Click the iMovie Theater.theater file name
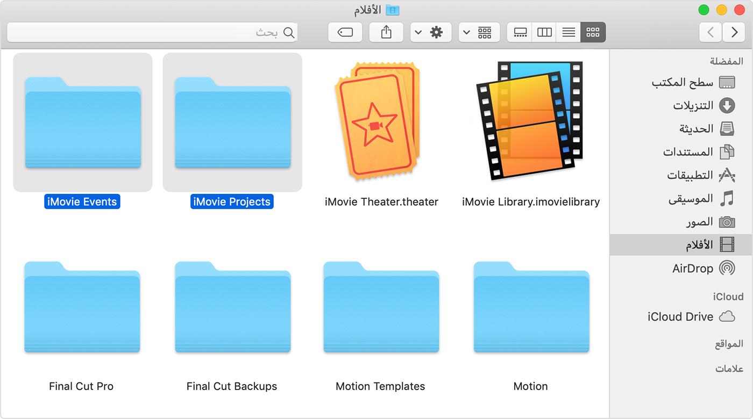This screenshot has height=419, width=753. [381, 202]
